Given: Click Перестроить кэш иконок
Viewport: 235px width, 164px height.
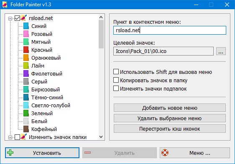Looking at the screenshot, I should [x=170, y=129].
